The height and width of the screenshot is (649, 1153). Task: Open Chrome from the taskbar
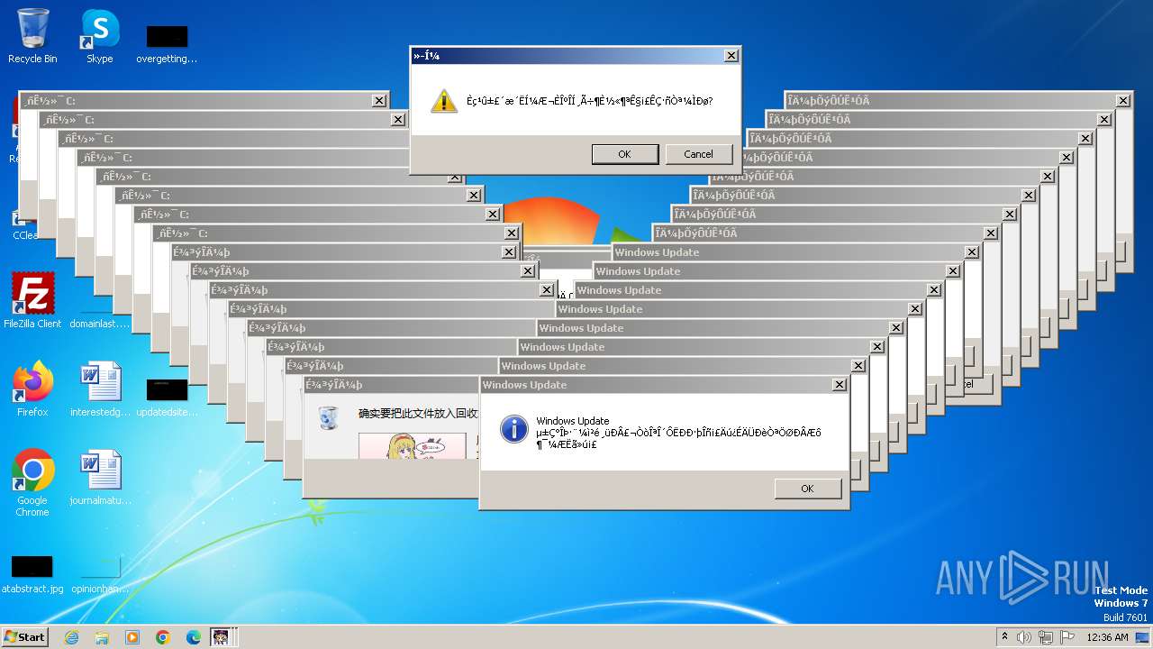pos(163,637)
